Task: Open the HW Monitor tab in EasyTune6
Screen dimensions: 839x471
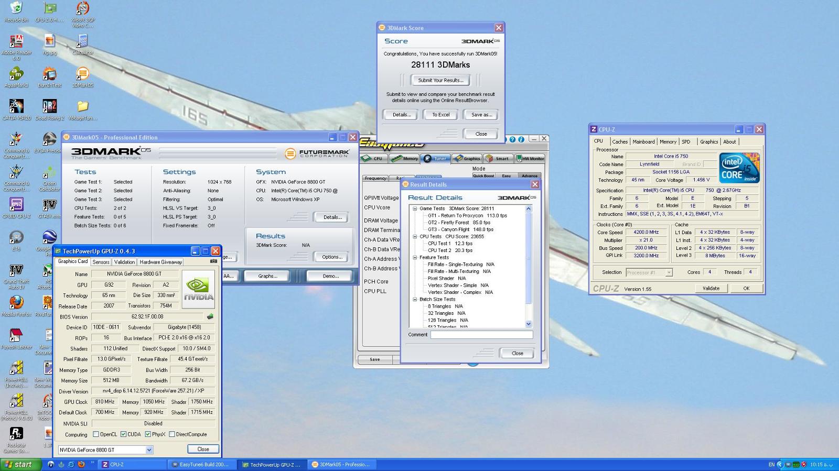Action: 530,158
